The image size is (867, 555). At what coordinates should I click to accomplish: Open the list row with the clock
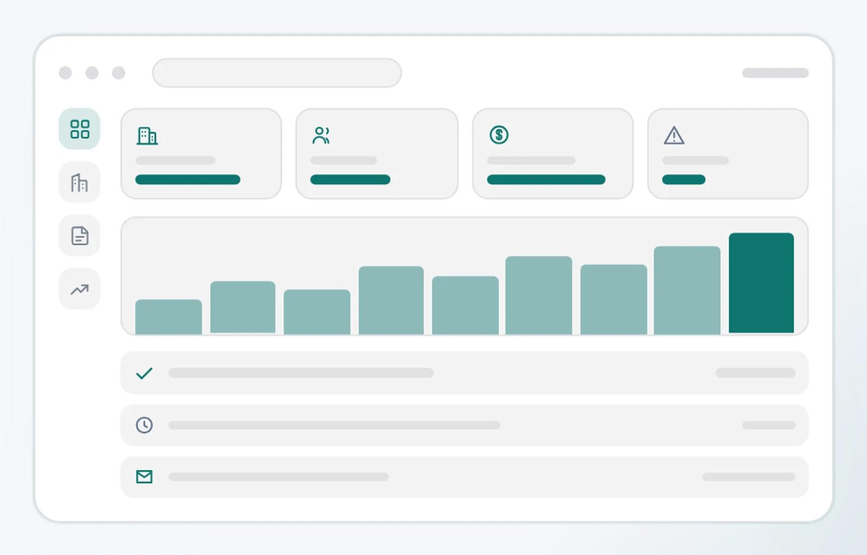pos(464,425)
